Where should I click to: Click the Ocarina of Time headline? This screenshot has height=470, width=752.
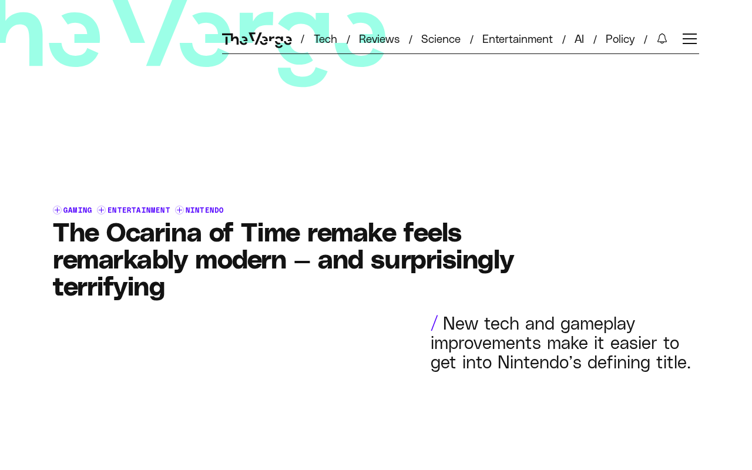click(x=283, y=260)
